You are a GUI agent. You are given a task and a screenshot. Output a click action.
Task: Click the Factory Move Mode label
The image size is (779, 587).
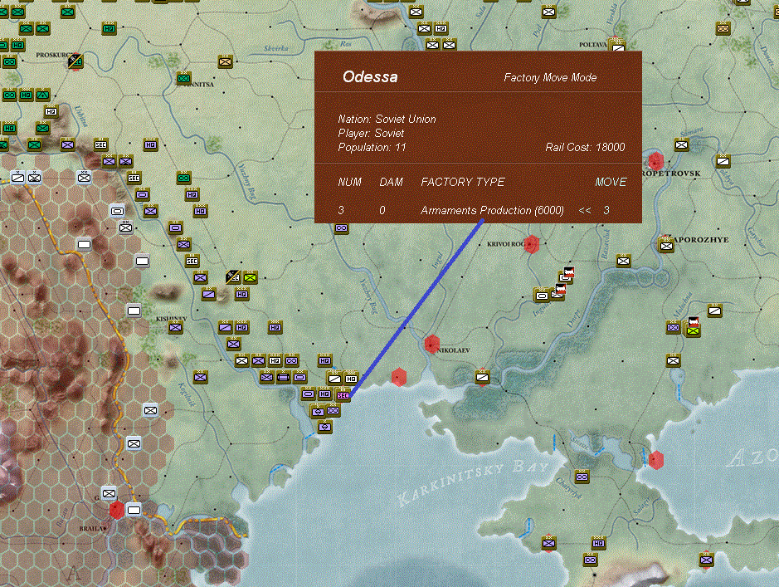coord(550,77)
